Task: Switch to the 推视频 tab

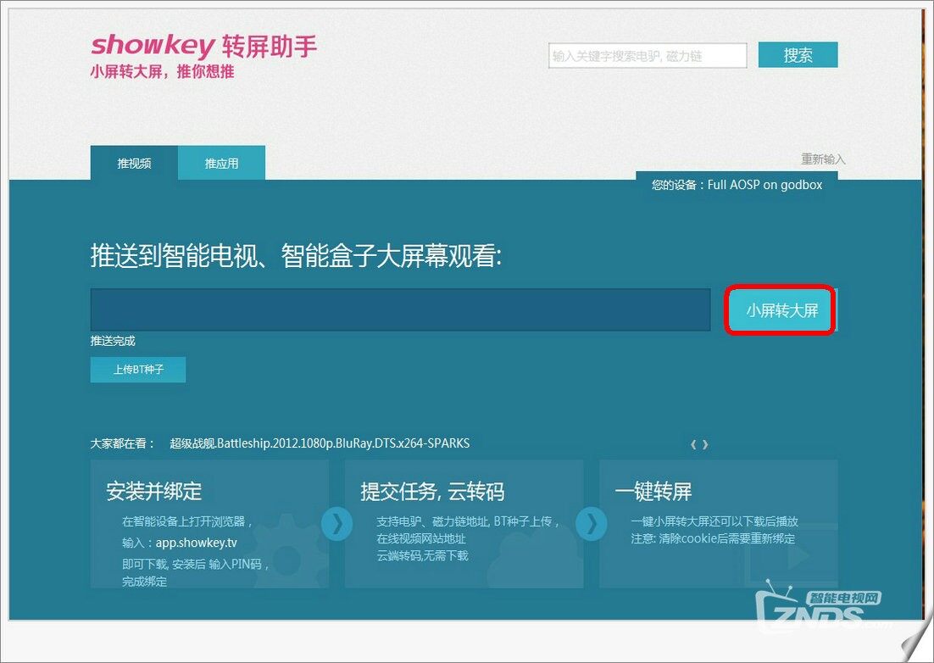Action: (x=134, y=163)
